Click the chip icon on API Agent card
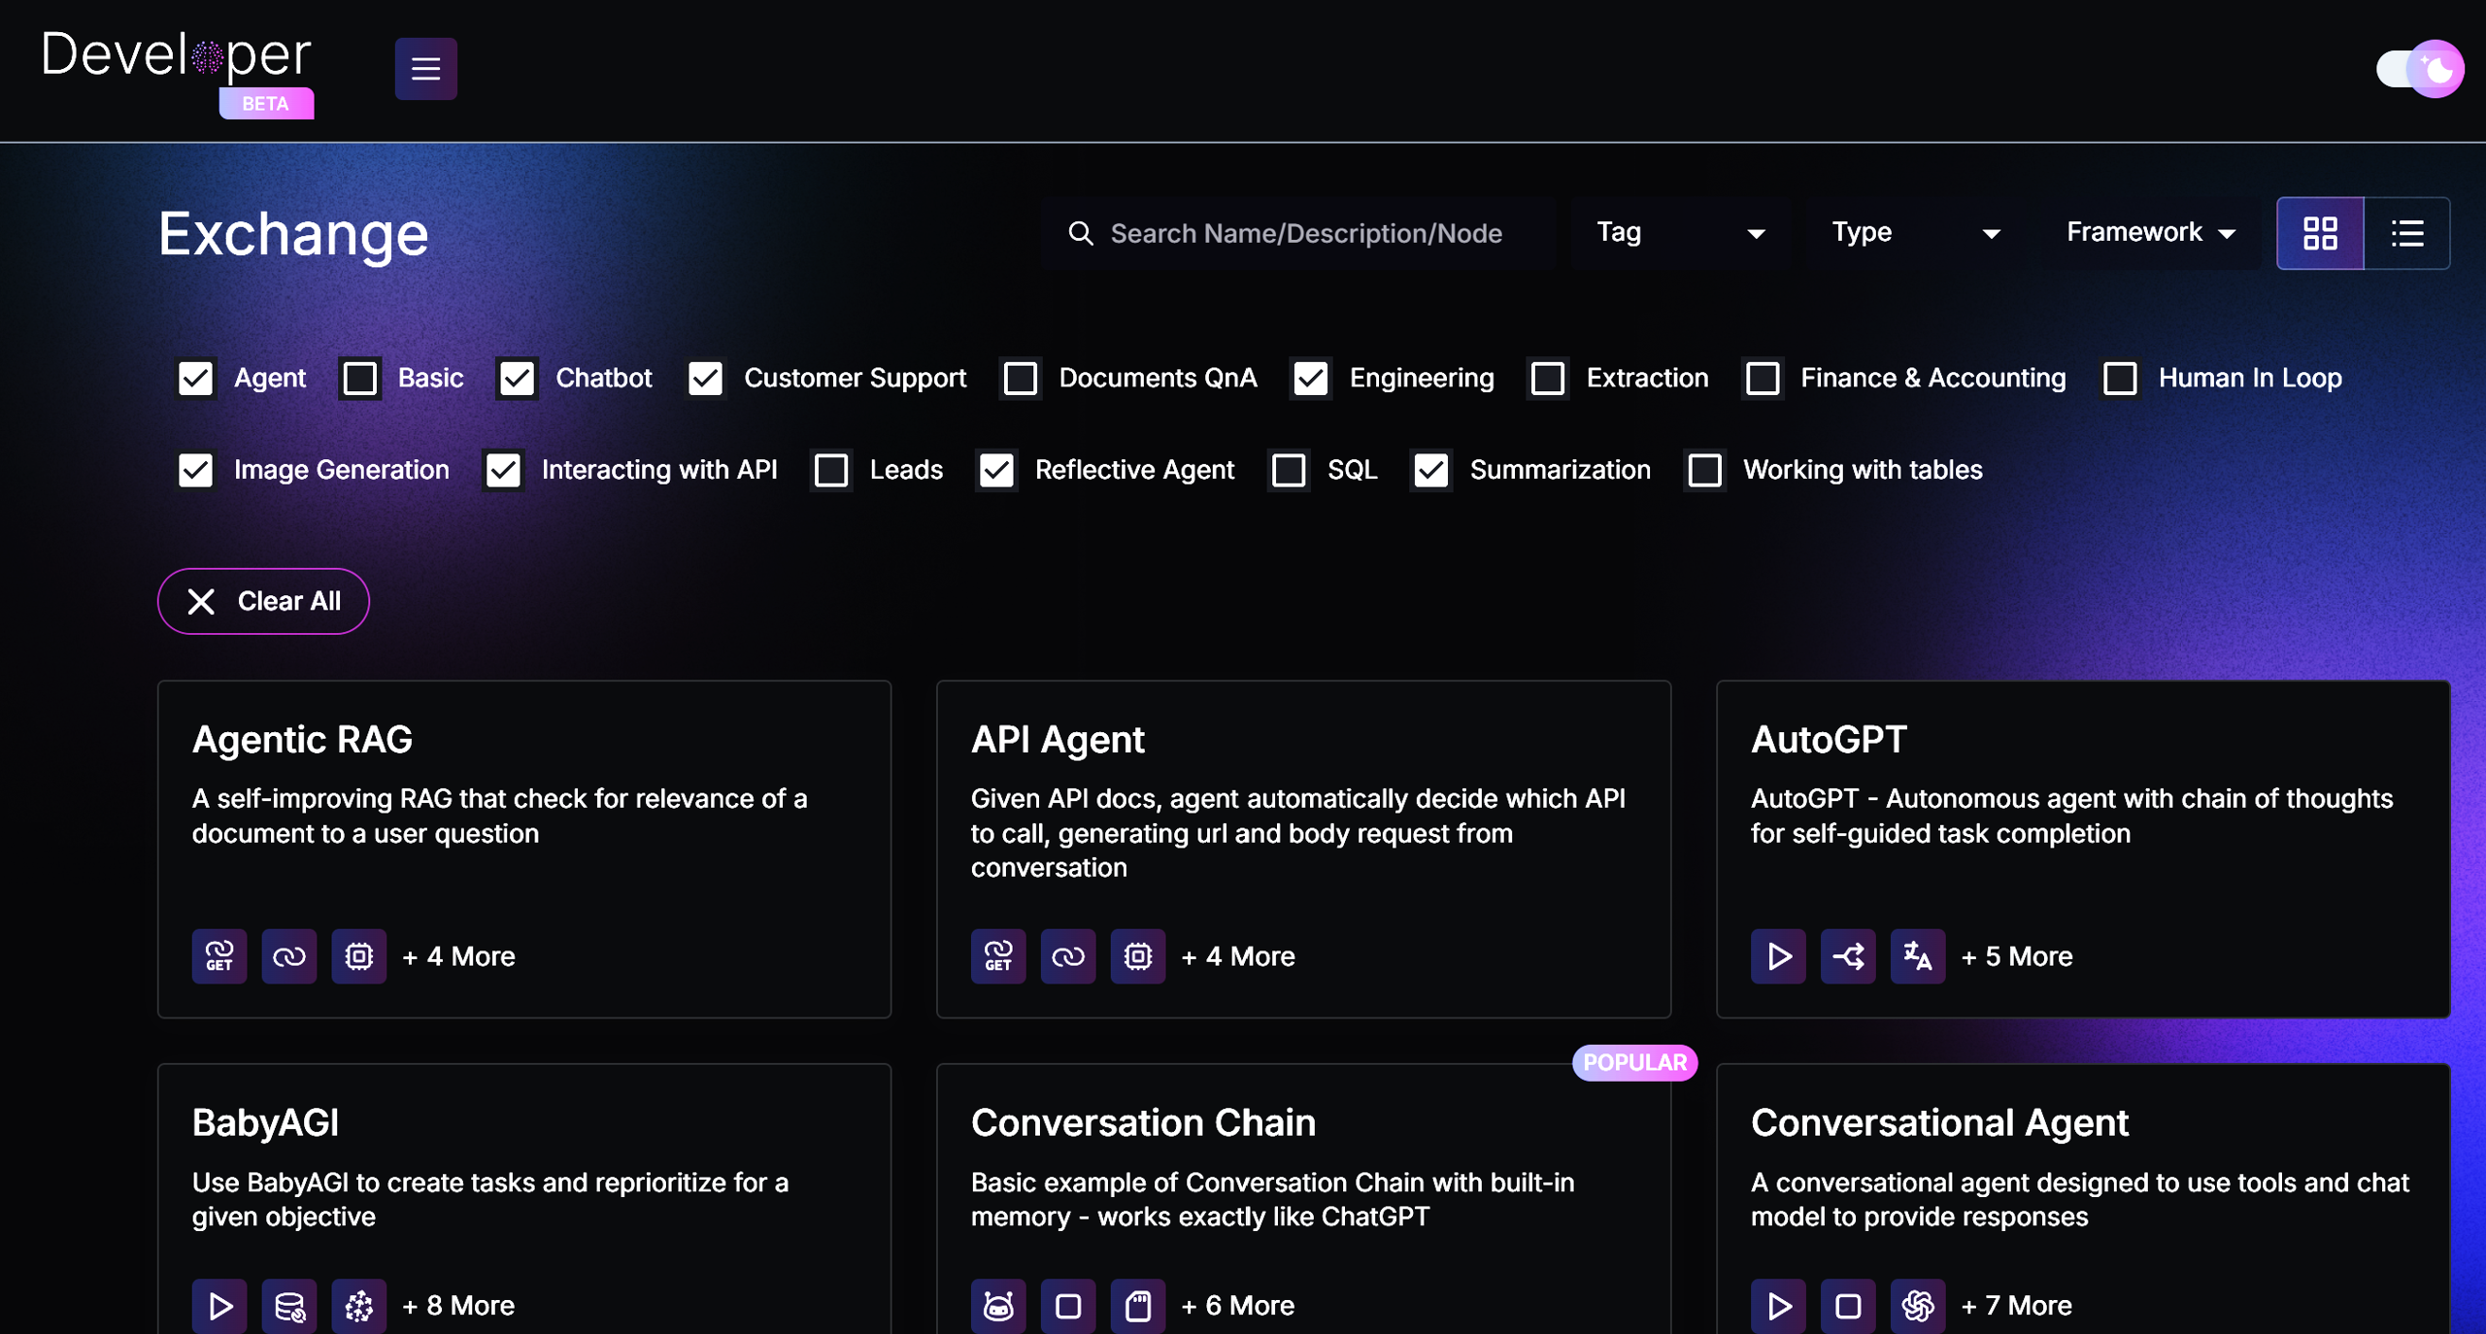2486x1334 pixels. pyautogui.click(x=1137, y=956)
